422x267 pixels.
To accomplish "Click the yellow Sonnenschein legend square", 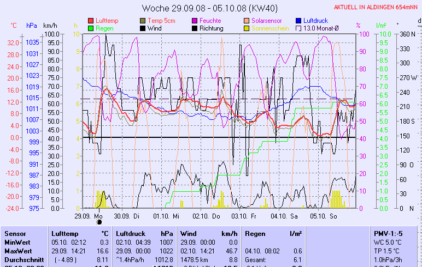I will click(x=247, y=28).
